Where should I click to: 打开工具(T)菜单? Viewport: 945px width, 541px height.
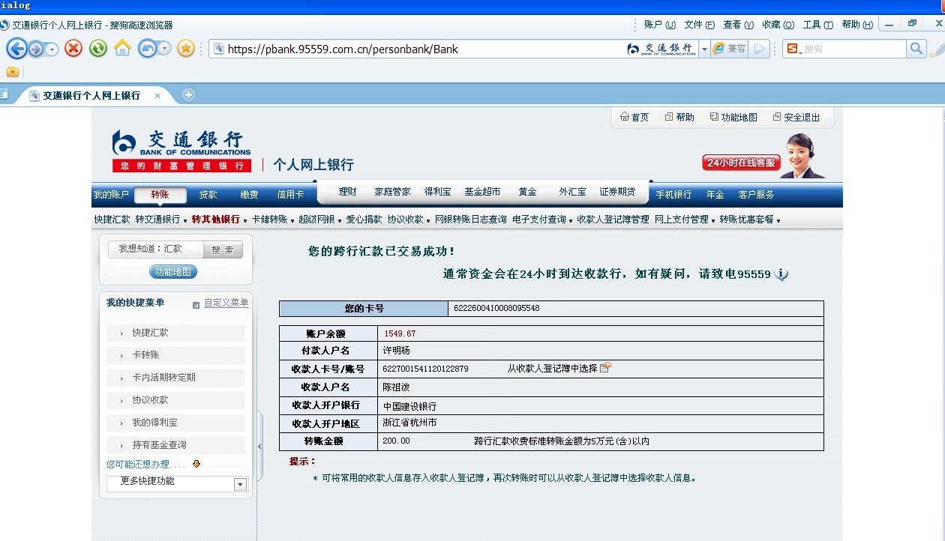pyautogui.click(x=817, y=23)
